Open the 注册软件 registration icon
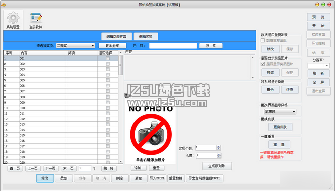 [x=36, y=20]
